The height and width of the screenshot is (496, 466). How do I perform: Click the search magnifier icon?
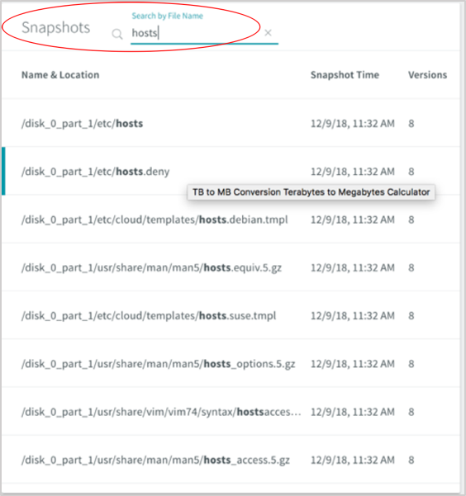click(x=117, y=34)
